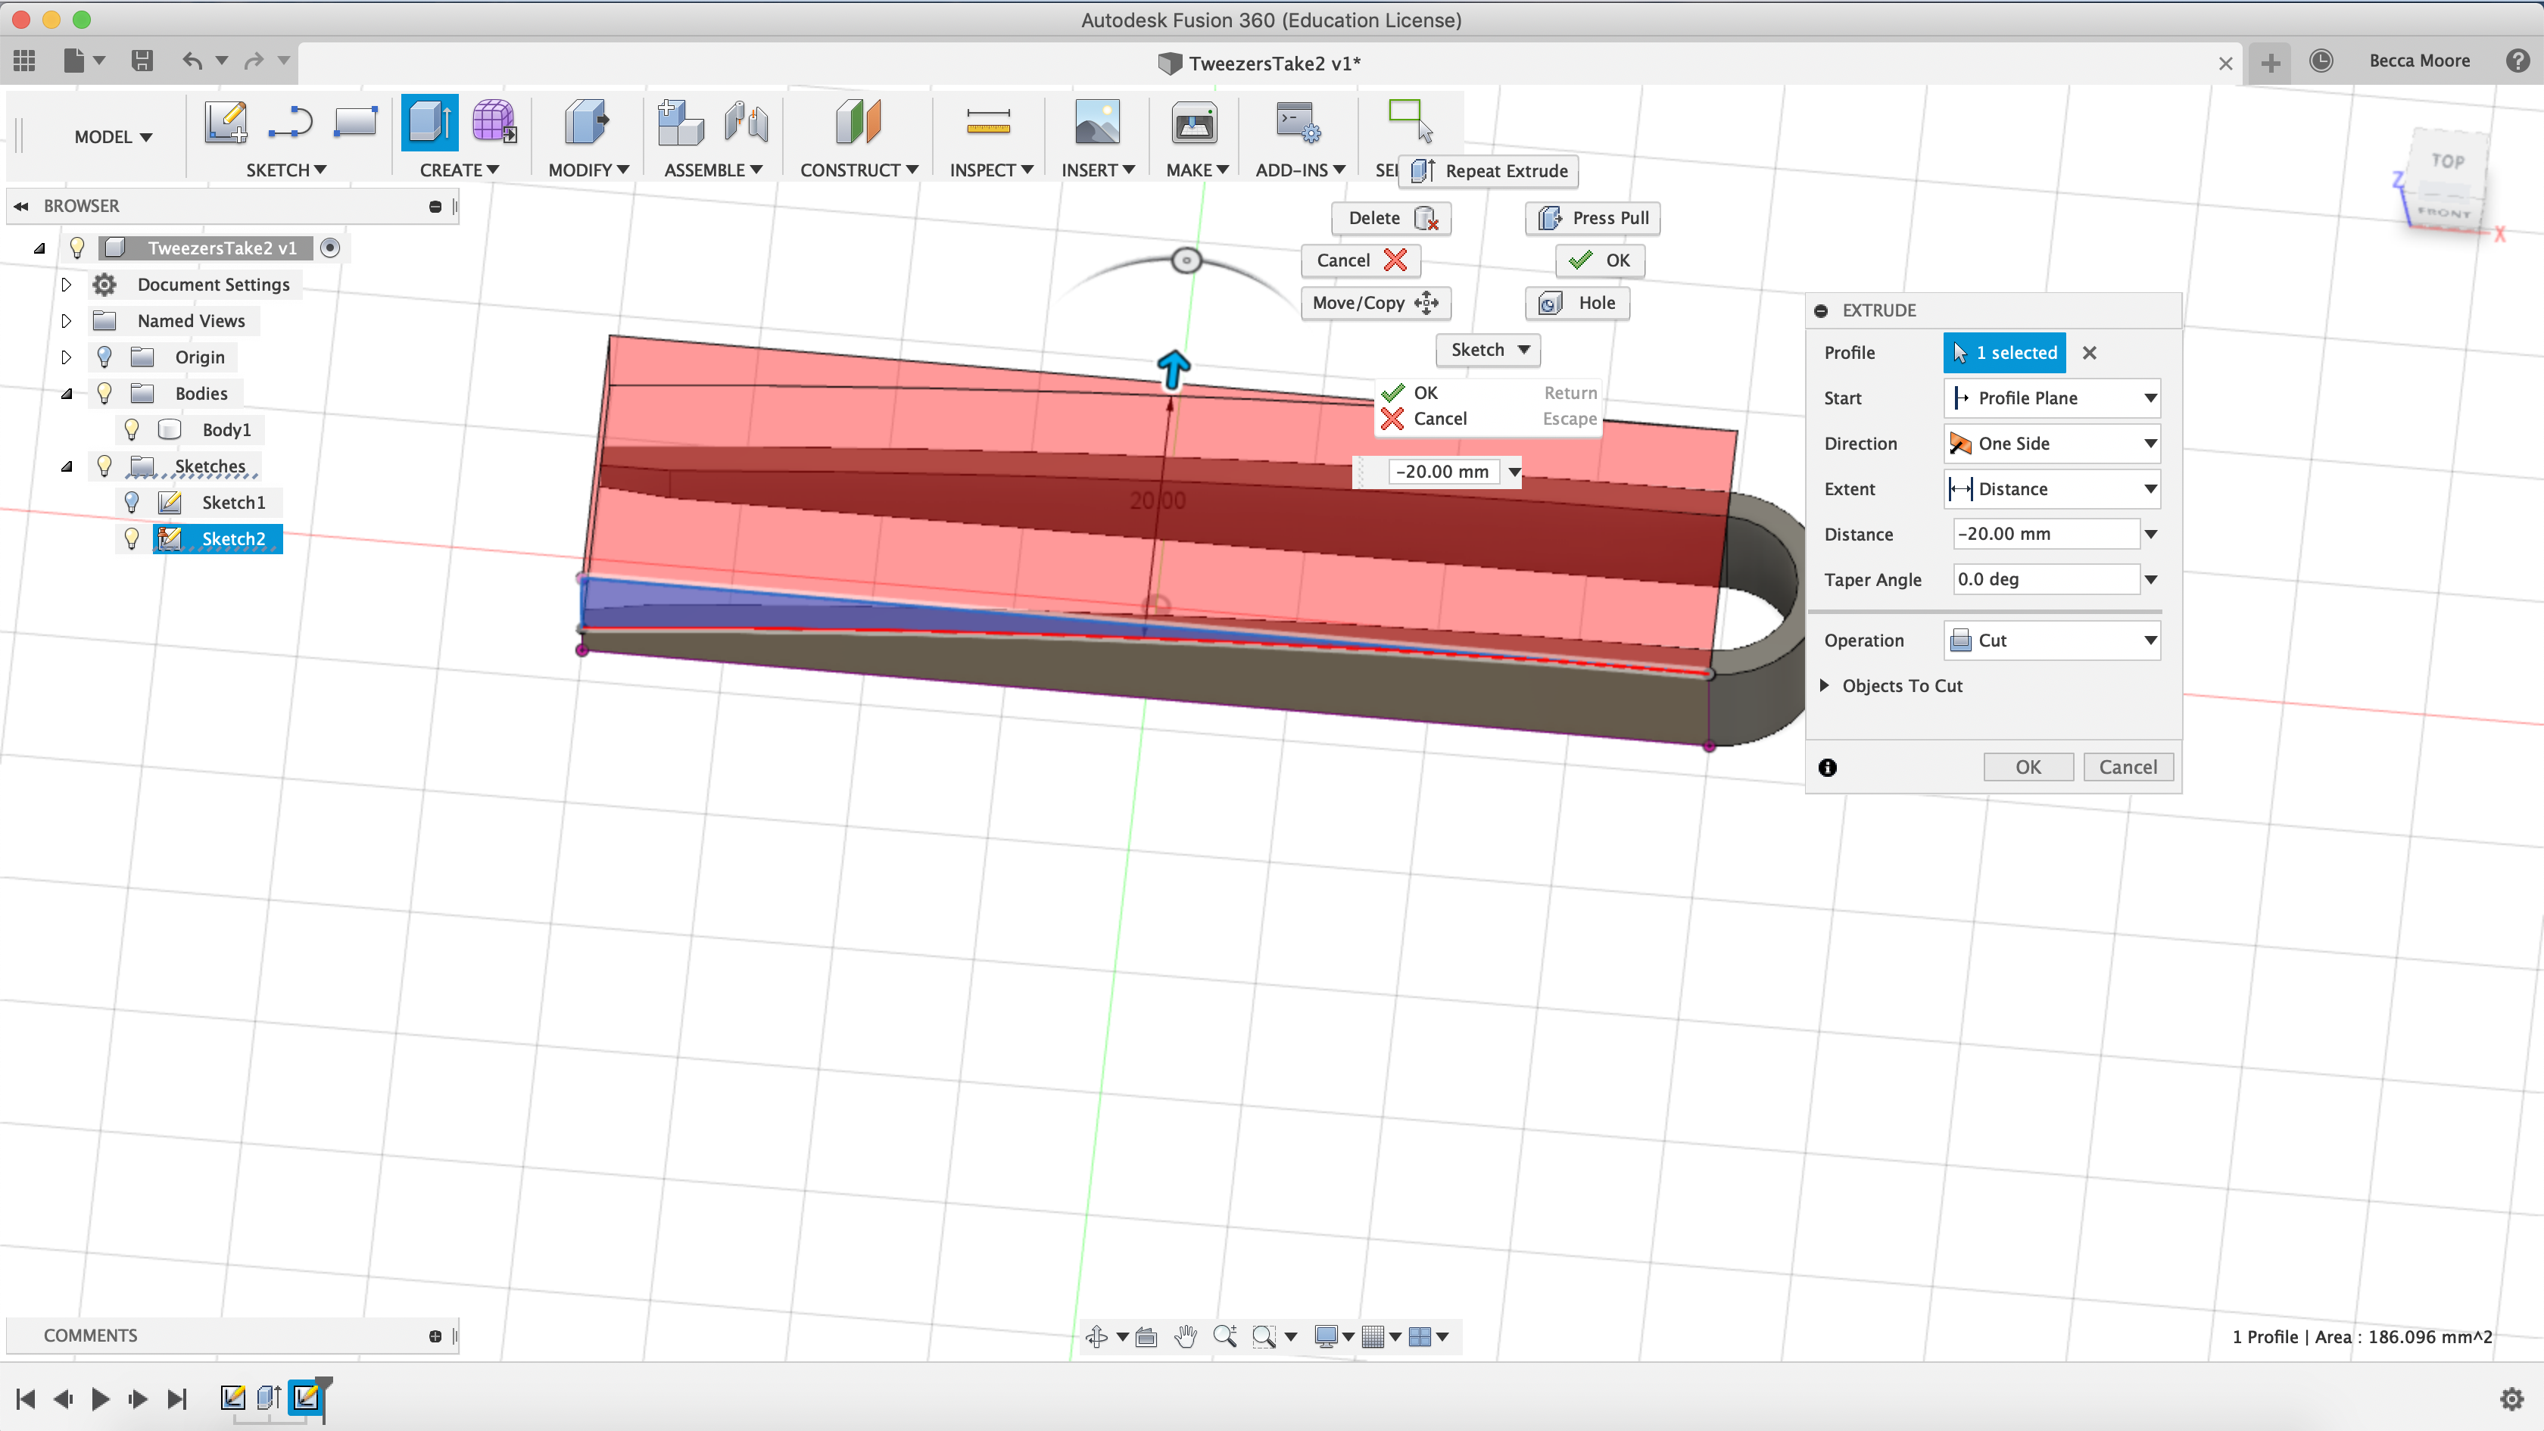Toggle Body1 visibility lightbulb

point(131,429)
